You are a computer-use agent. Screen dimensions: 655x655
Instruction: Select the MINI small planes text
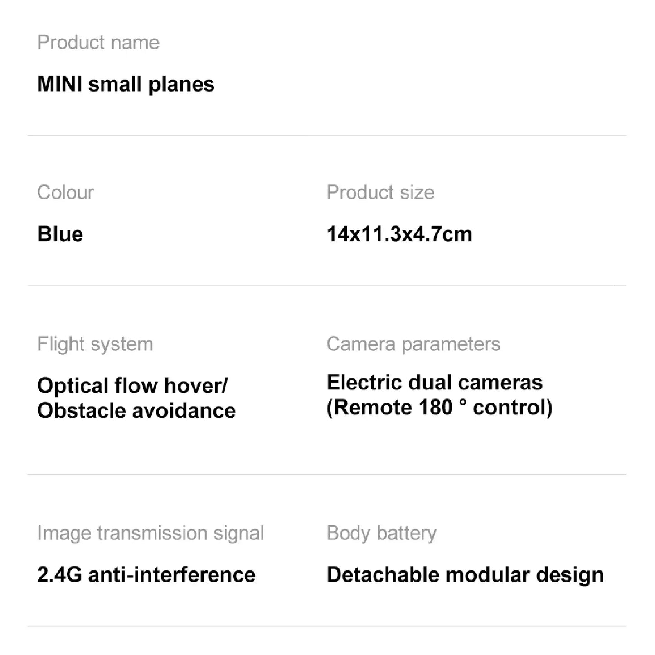(x=126, y=84)
